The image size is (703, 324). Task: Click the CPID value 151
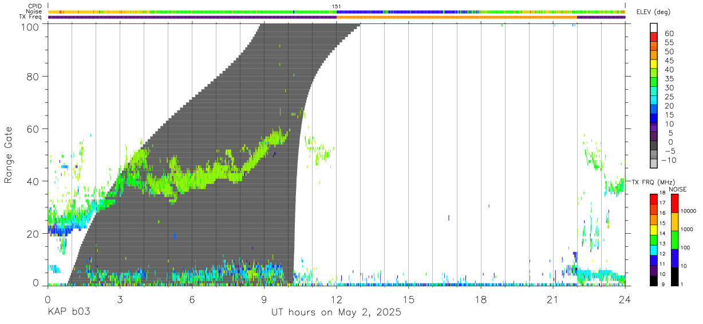point(337,6)
